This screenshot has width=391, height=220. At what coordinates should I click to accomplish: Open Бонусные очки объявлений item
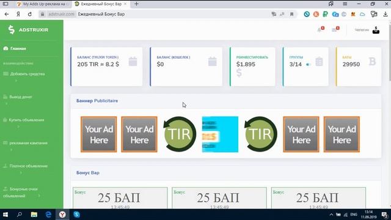(20, 193)
